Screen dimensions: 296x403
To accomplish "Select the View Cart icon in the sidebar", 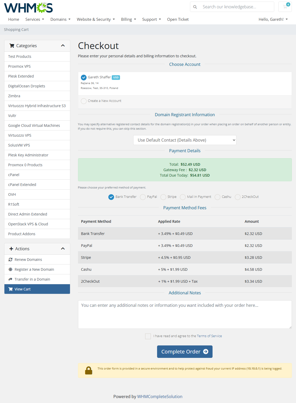I will point(11,289).
